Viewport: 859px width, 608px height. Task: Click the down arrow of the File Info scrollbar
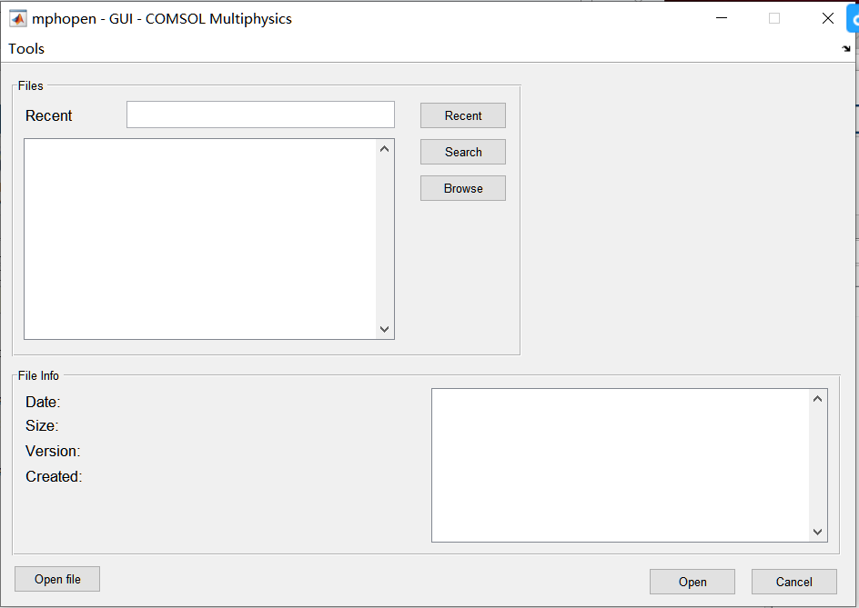coord(816,532)
